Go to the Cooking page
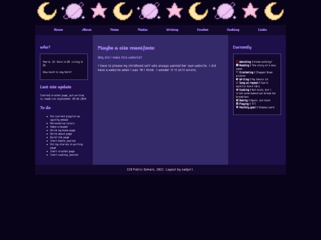Screen dimensions: 321x240 point(233,30)
